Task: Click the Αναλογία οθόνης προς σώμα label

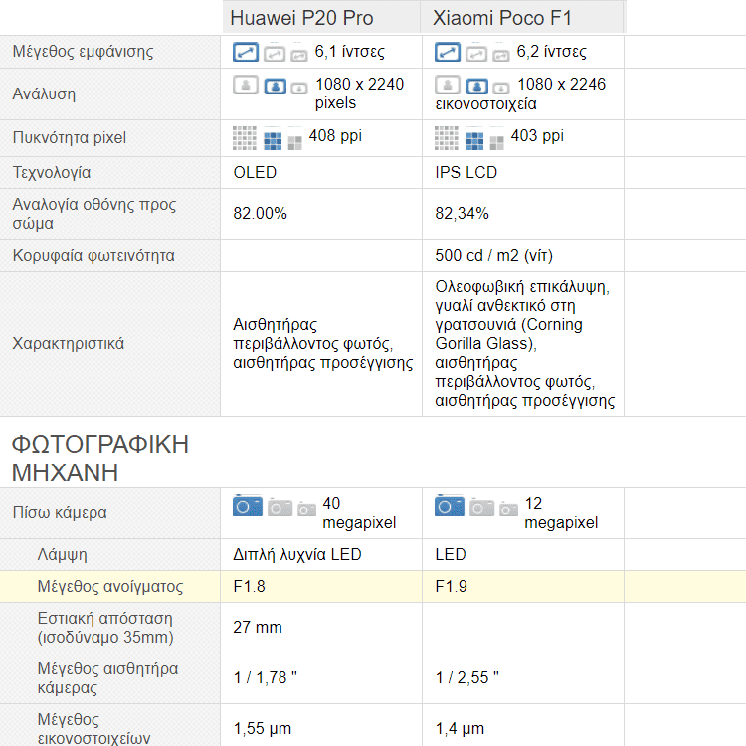Action: click(x=94, y=214)
